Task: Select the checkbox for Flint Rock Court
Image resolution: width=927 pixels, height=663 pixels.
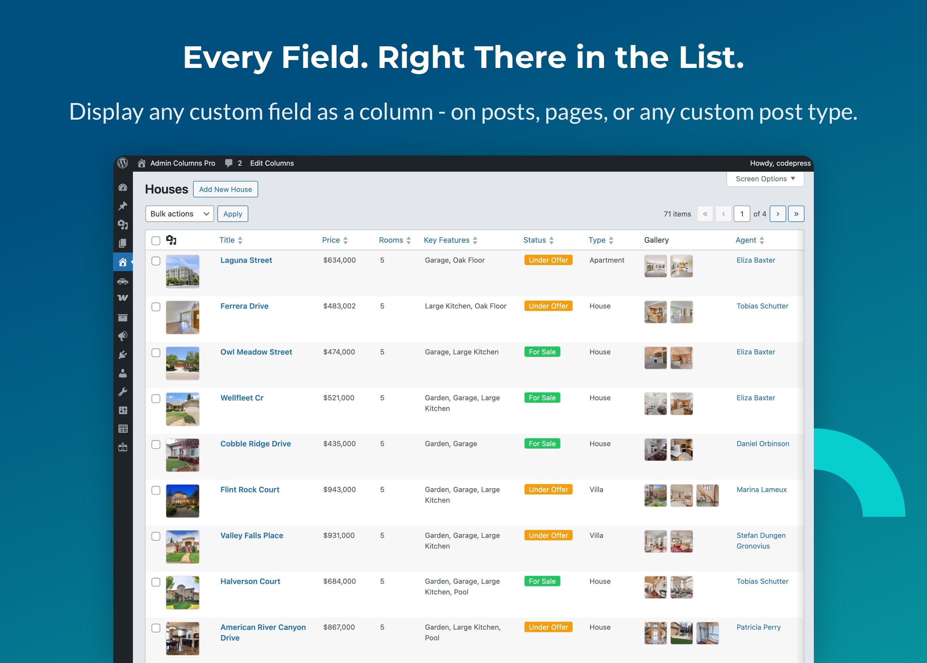Action: pos(156,491)
